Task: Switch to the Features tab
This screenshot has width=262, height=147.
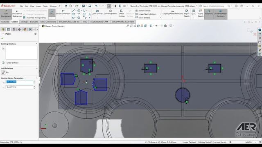Action: (5, 22)
